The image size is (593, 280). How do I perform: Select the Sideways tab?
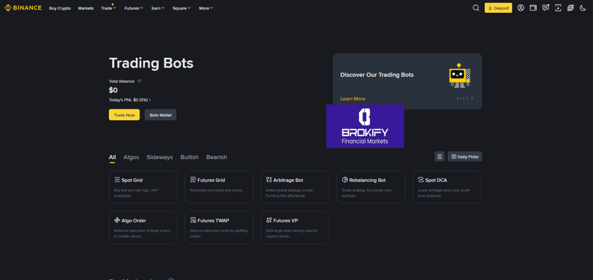tap(159, 157)
